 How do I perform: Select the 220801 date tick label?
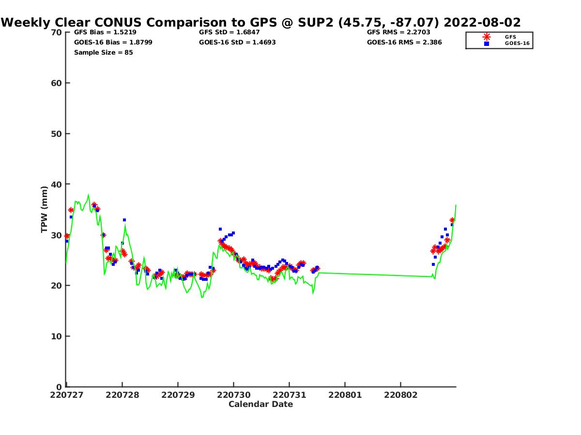[x=345, y=395]
